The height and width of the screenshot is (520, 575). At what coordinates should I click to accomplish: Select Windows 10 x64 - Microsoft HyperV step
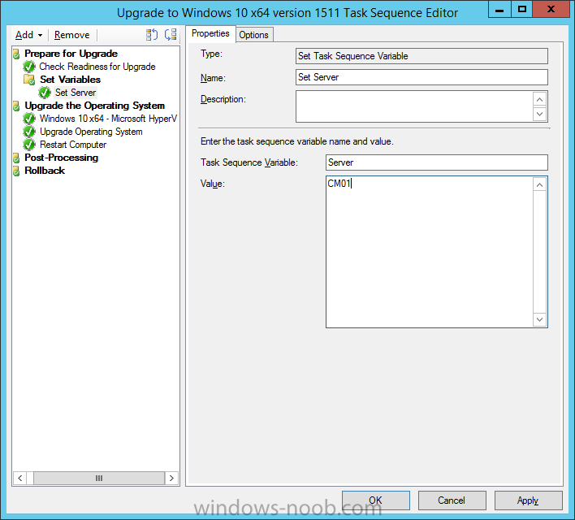pyautogui.click(x=108, y=119)
